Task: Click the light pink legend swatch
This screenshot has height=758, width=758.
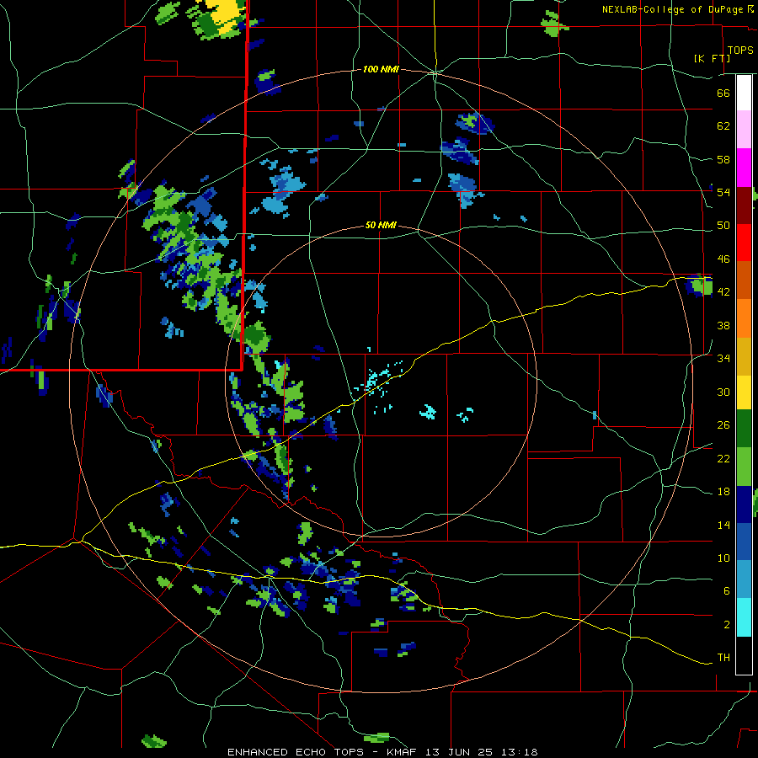Action: pyautogui.click(x=744, y=130)
